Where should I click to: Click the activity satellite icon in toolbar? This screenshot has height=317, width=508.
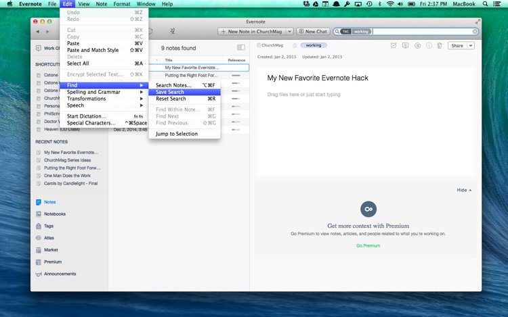point(172,31)
